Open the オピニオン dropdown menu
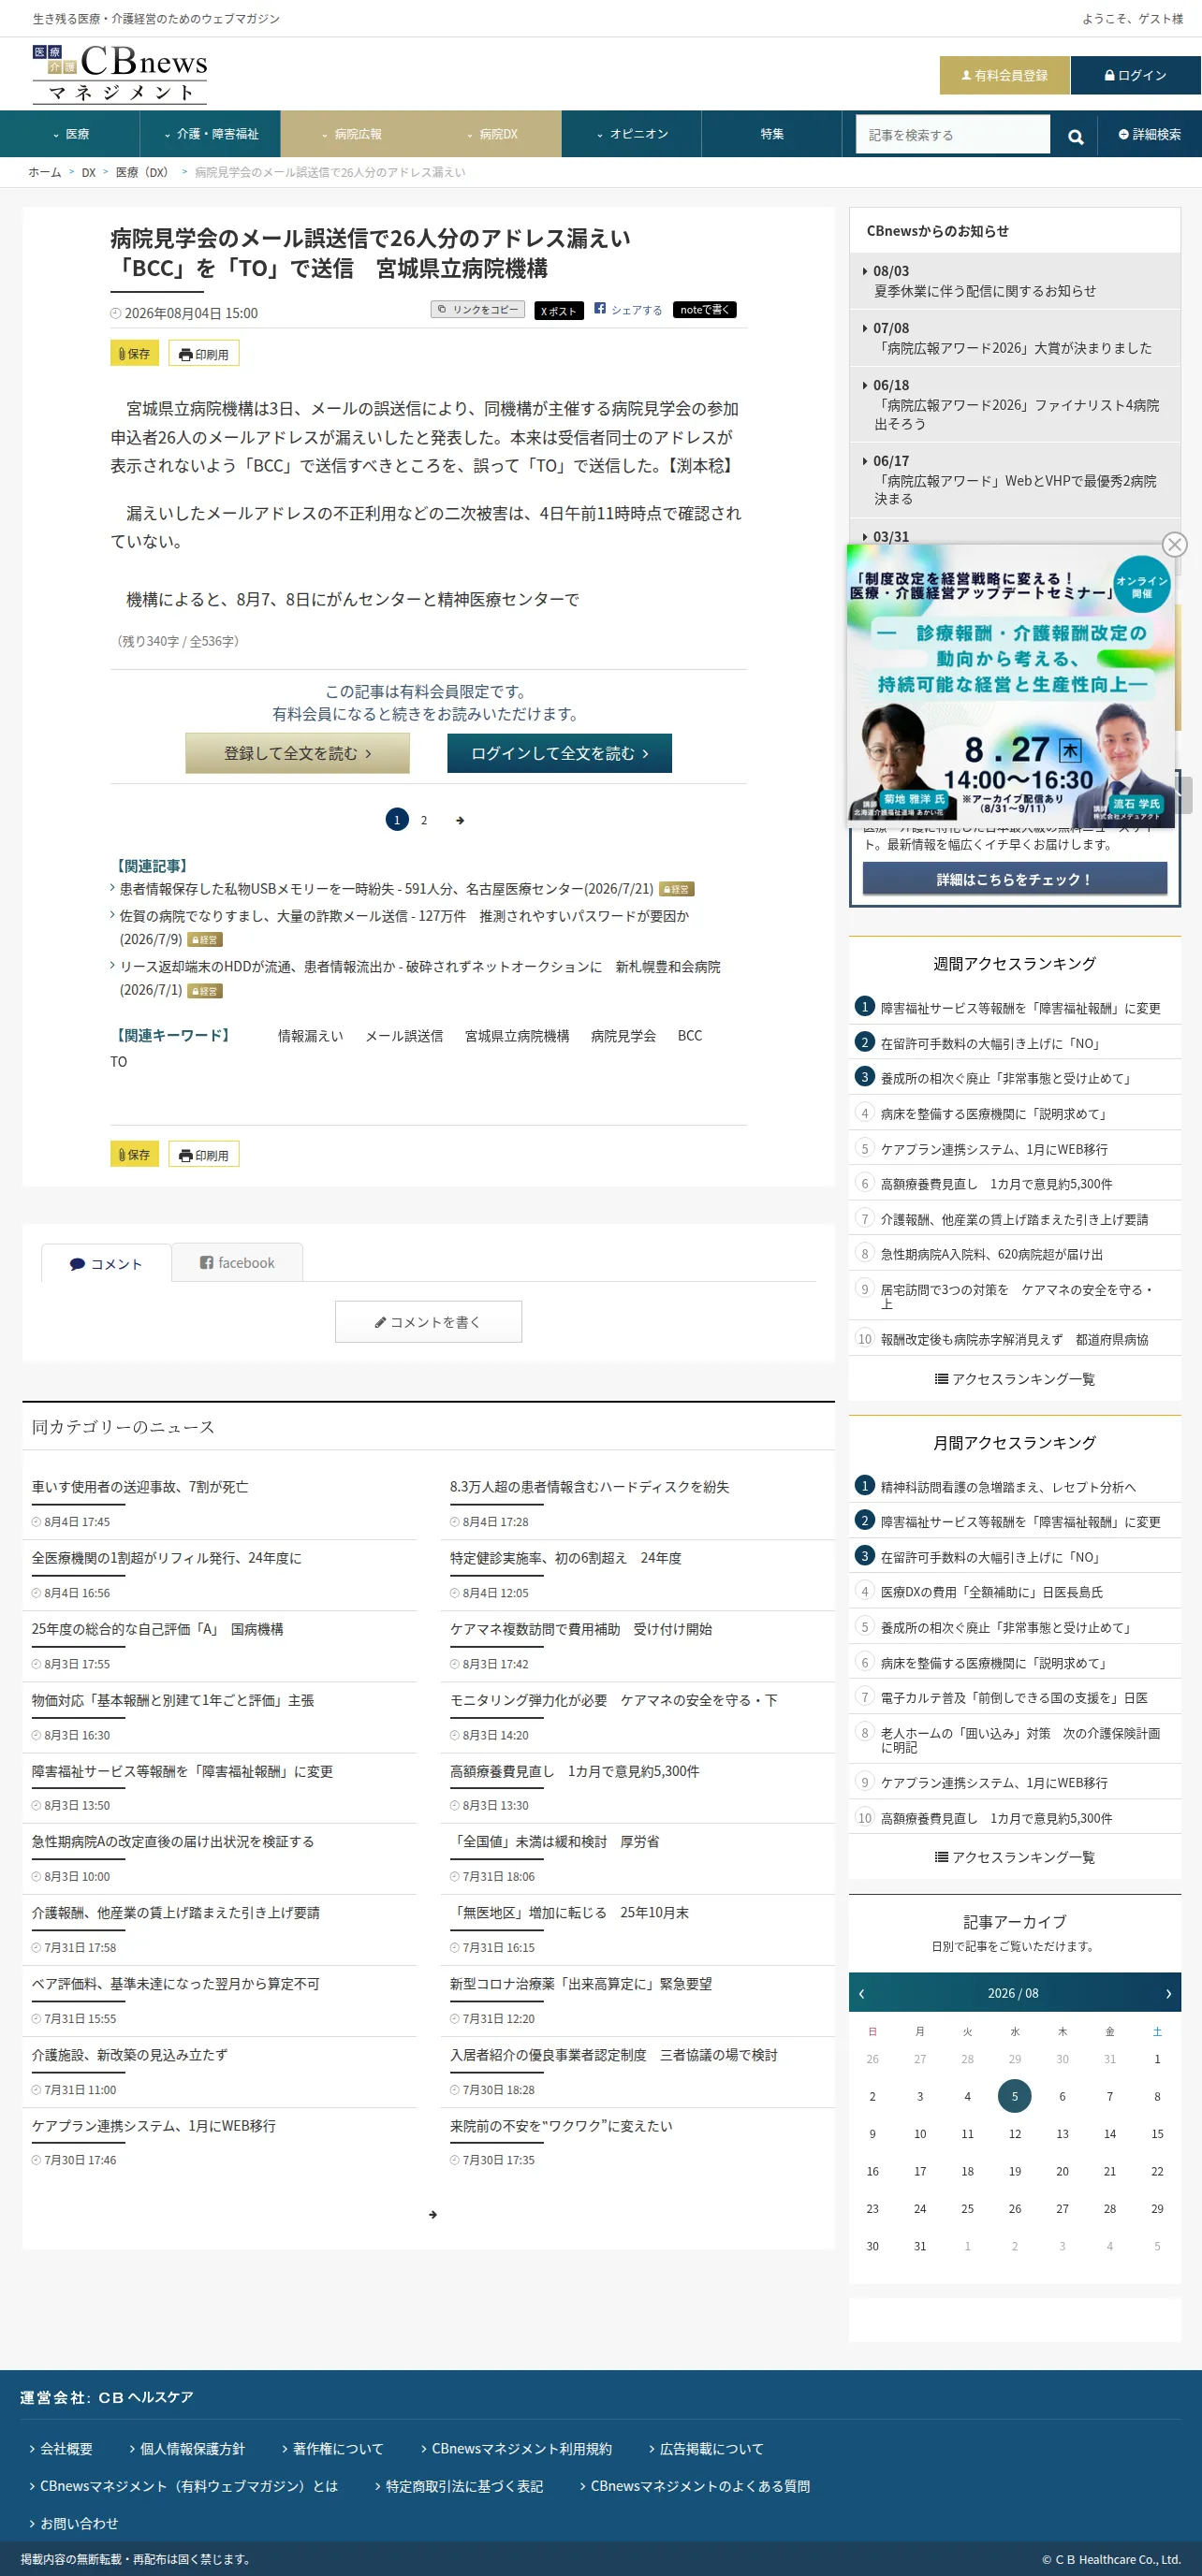The width and height of the screenshot is (1202, 2576). 632,134
